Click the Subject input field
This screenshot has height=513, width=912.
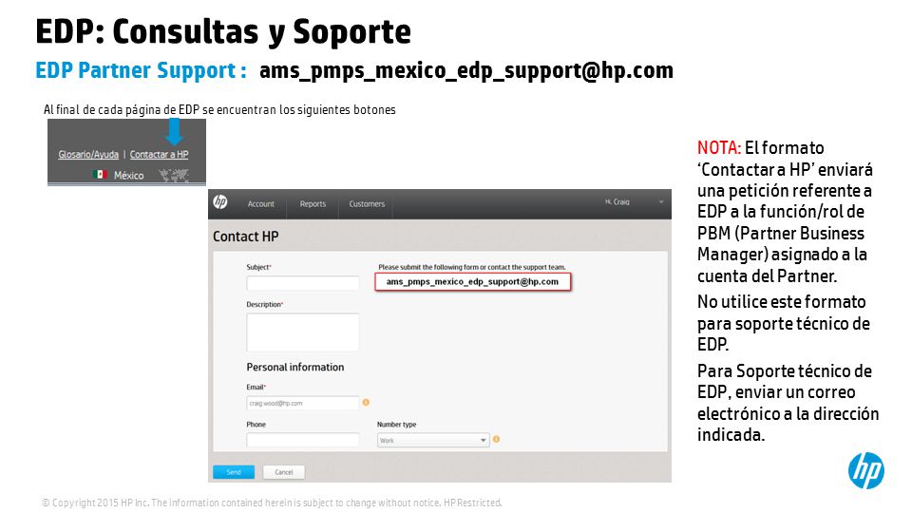tap(302, 283)
